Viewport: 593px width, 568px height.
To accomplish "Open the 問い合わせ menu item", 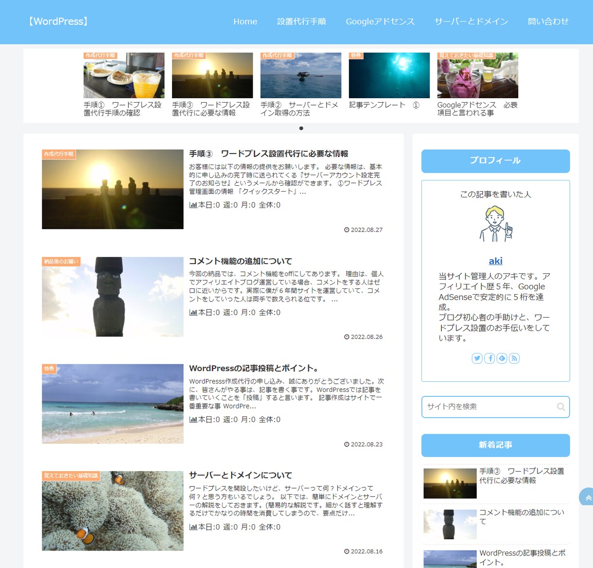I will click(548, 21).
